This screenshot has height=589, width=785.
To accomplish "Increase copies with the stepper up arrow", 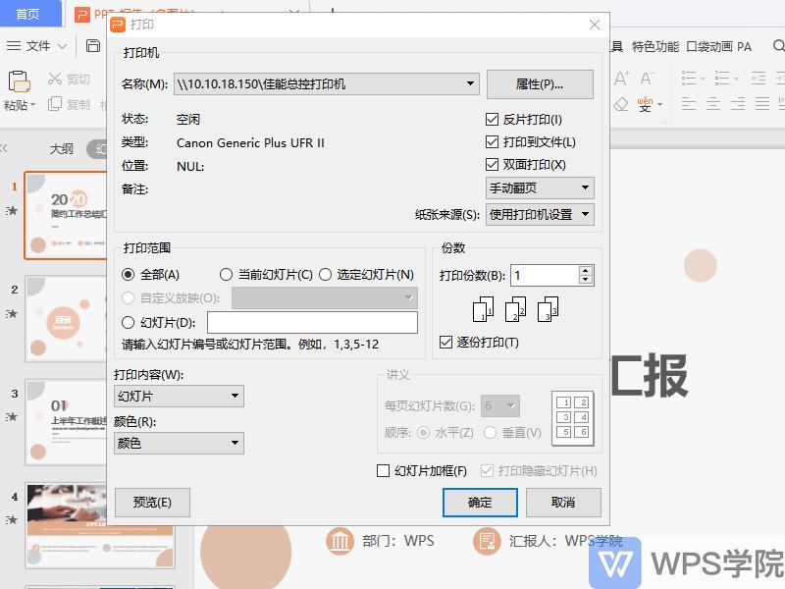I will coord(584,269).
